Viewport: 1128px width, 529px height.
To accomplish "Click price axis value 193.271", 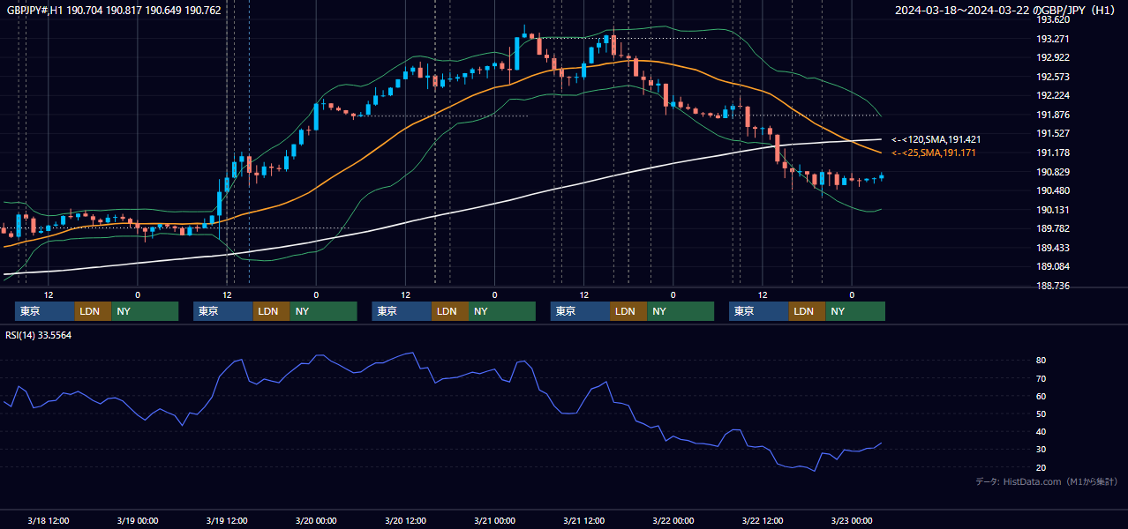I will 1052,39.
